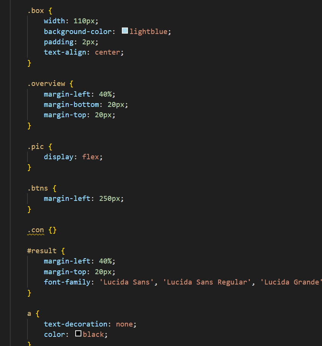The image size is (322, 346).
Task: Click the flex display value
Action: pyautogui.click(x=91, y=157)
